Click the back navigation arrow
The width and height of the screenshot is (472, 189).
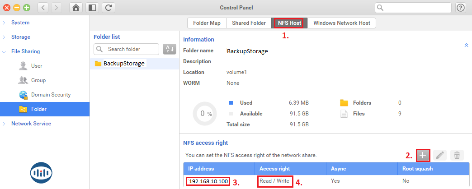[43, 8]
